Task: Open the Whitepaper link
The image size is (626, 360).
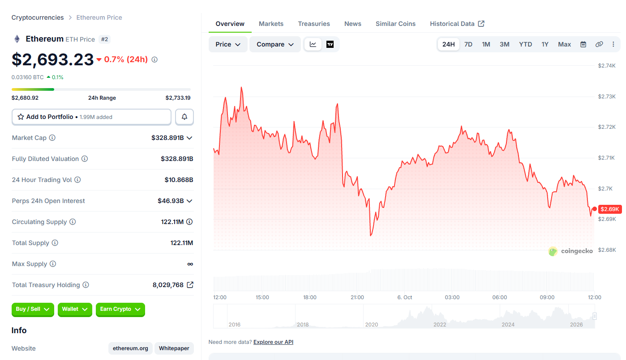Action: pos(174,348)
